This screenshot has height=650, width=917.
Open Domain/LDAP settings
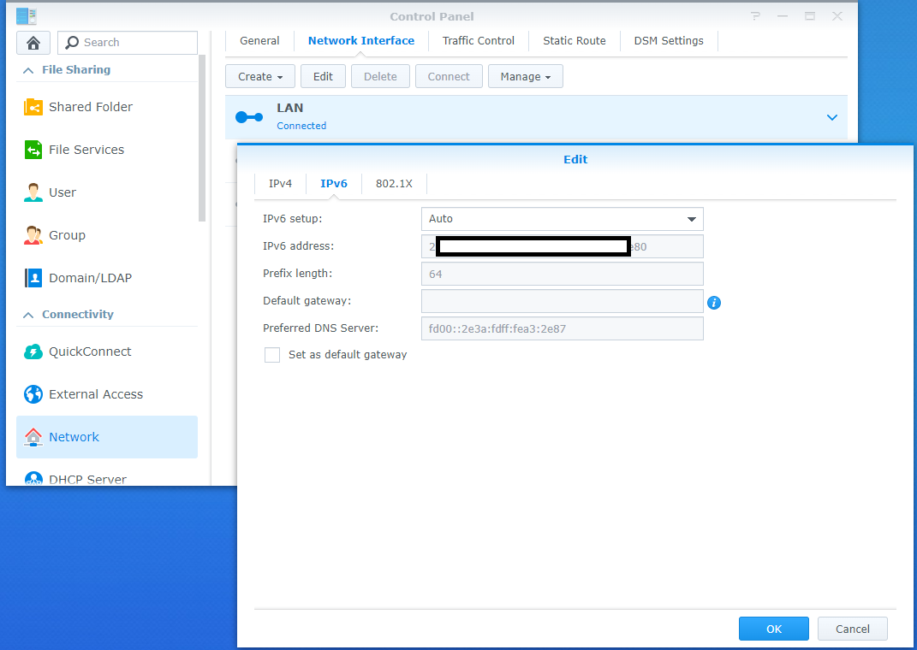point(88,278)
